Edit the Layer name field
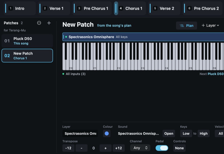The width and height of the screenshot is (224, 154). click(80, 134)
